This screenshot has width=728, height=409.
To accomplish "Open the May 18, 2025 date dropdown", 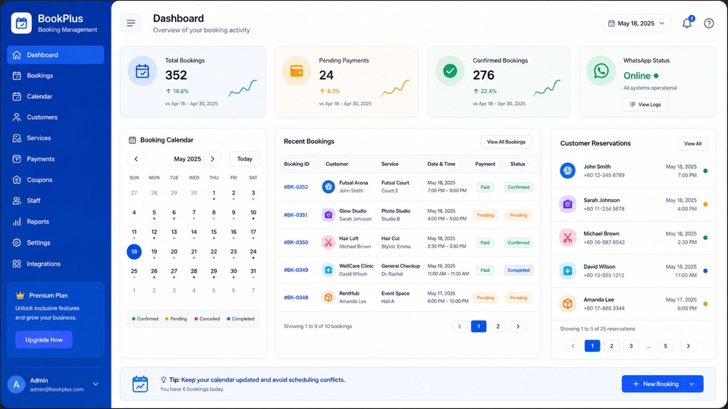I will (x=636, y=23).
